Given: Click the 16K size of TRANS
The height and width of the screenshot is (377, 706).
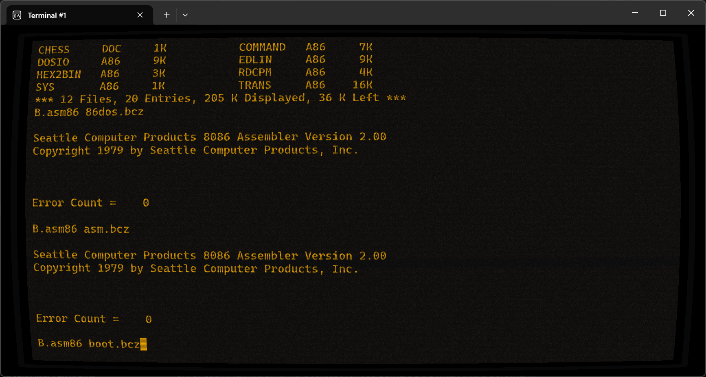Looking at the screenshot, I should tap(363, 85).
